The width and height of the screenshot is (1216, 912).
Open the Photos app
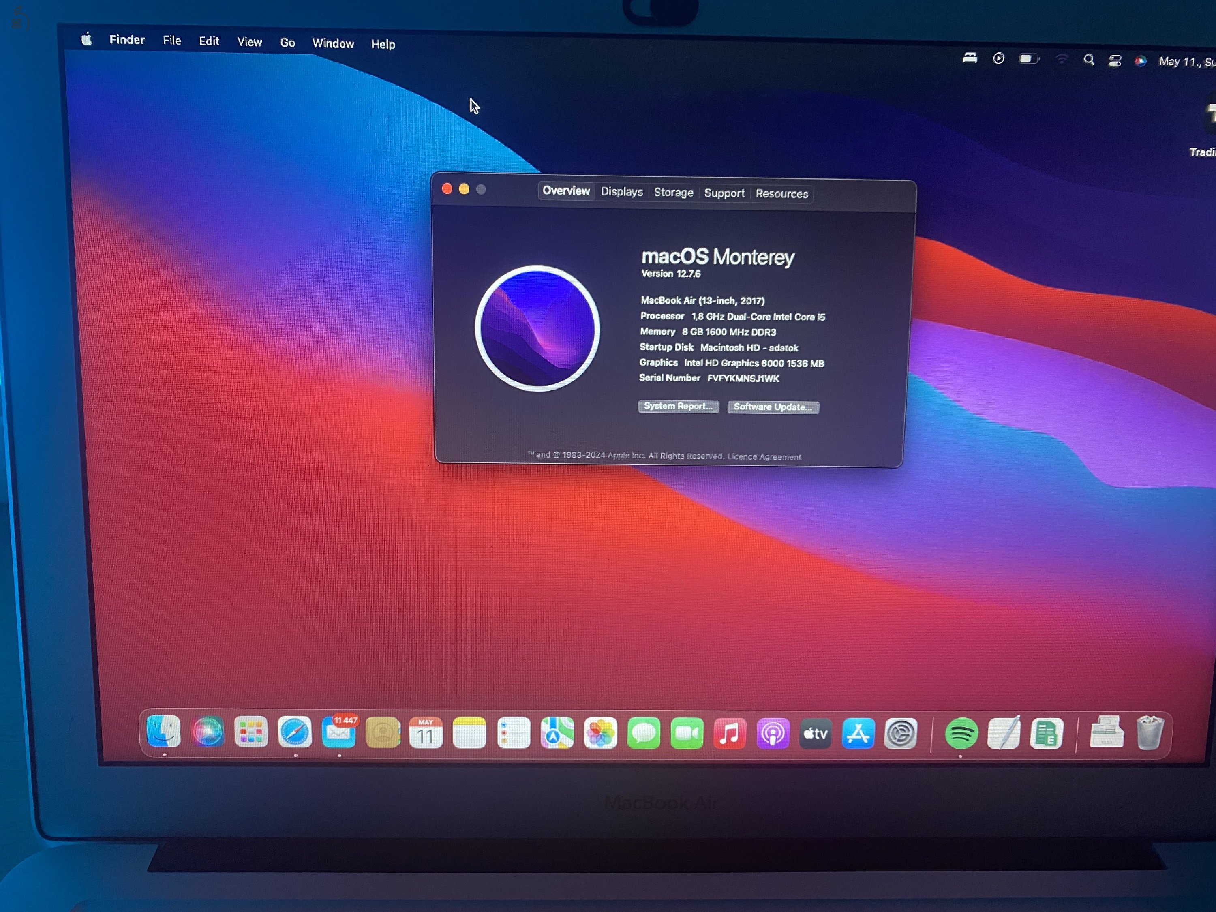pyautogui.click(x=600, y=733)
